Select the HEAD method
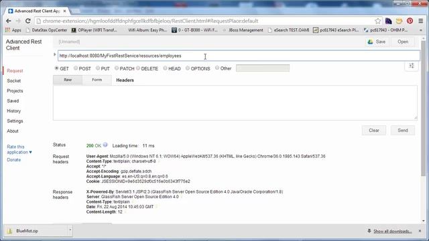This screenshot has width=429, height=241. pos(165,68)
